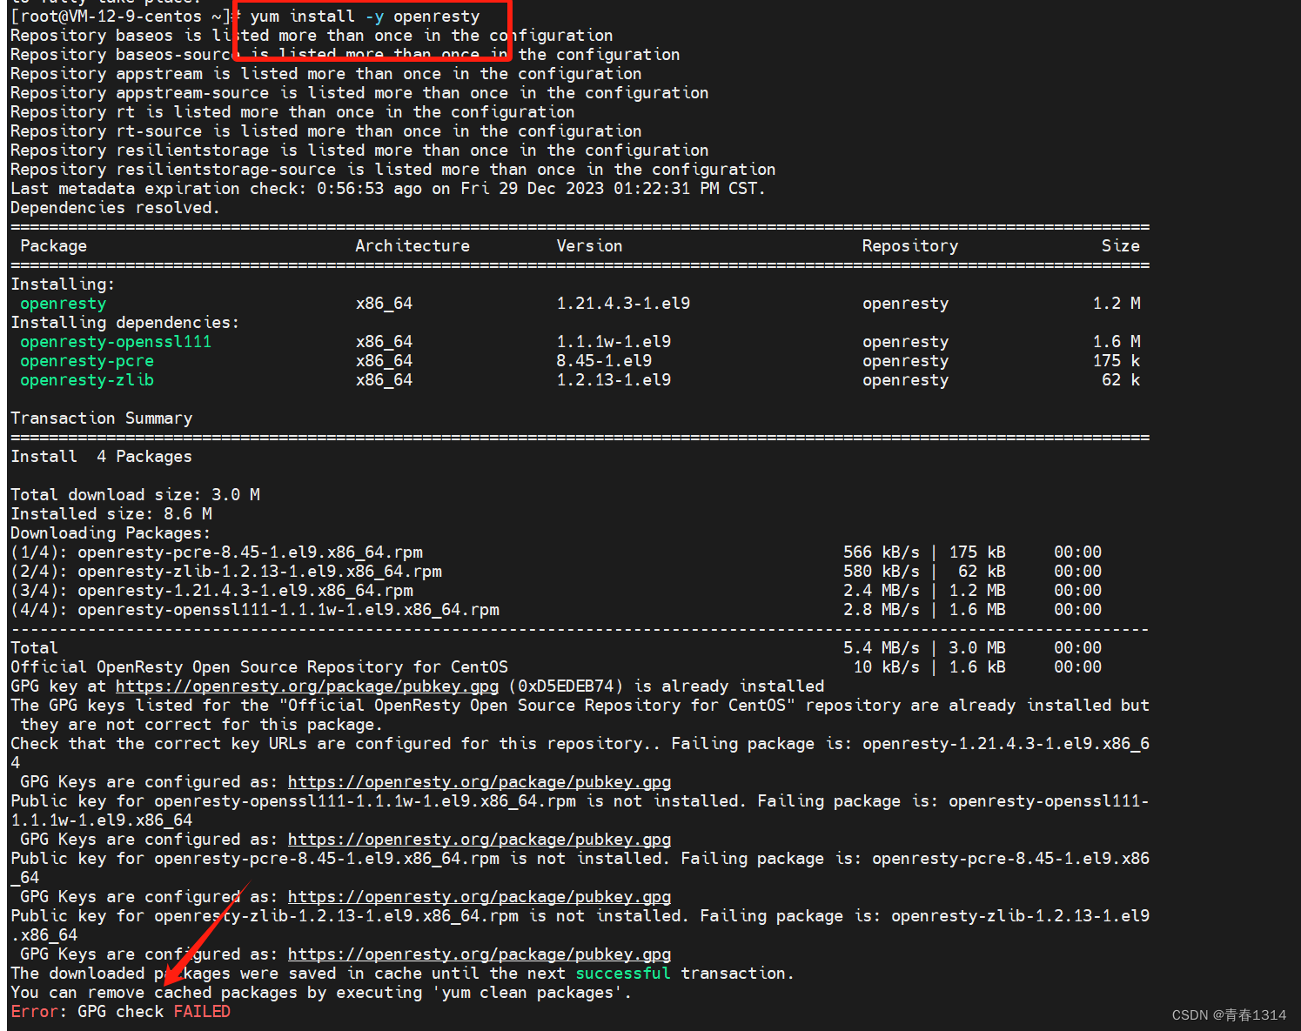Viewport: 1301px width, 1031px height.
Task: Click the '62 k' size of openresty-zlib
Action: [1121, 380]
